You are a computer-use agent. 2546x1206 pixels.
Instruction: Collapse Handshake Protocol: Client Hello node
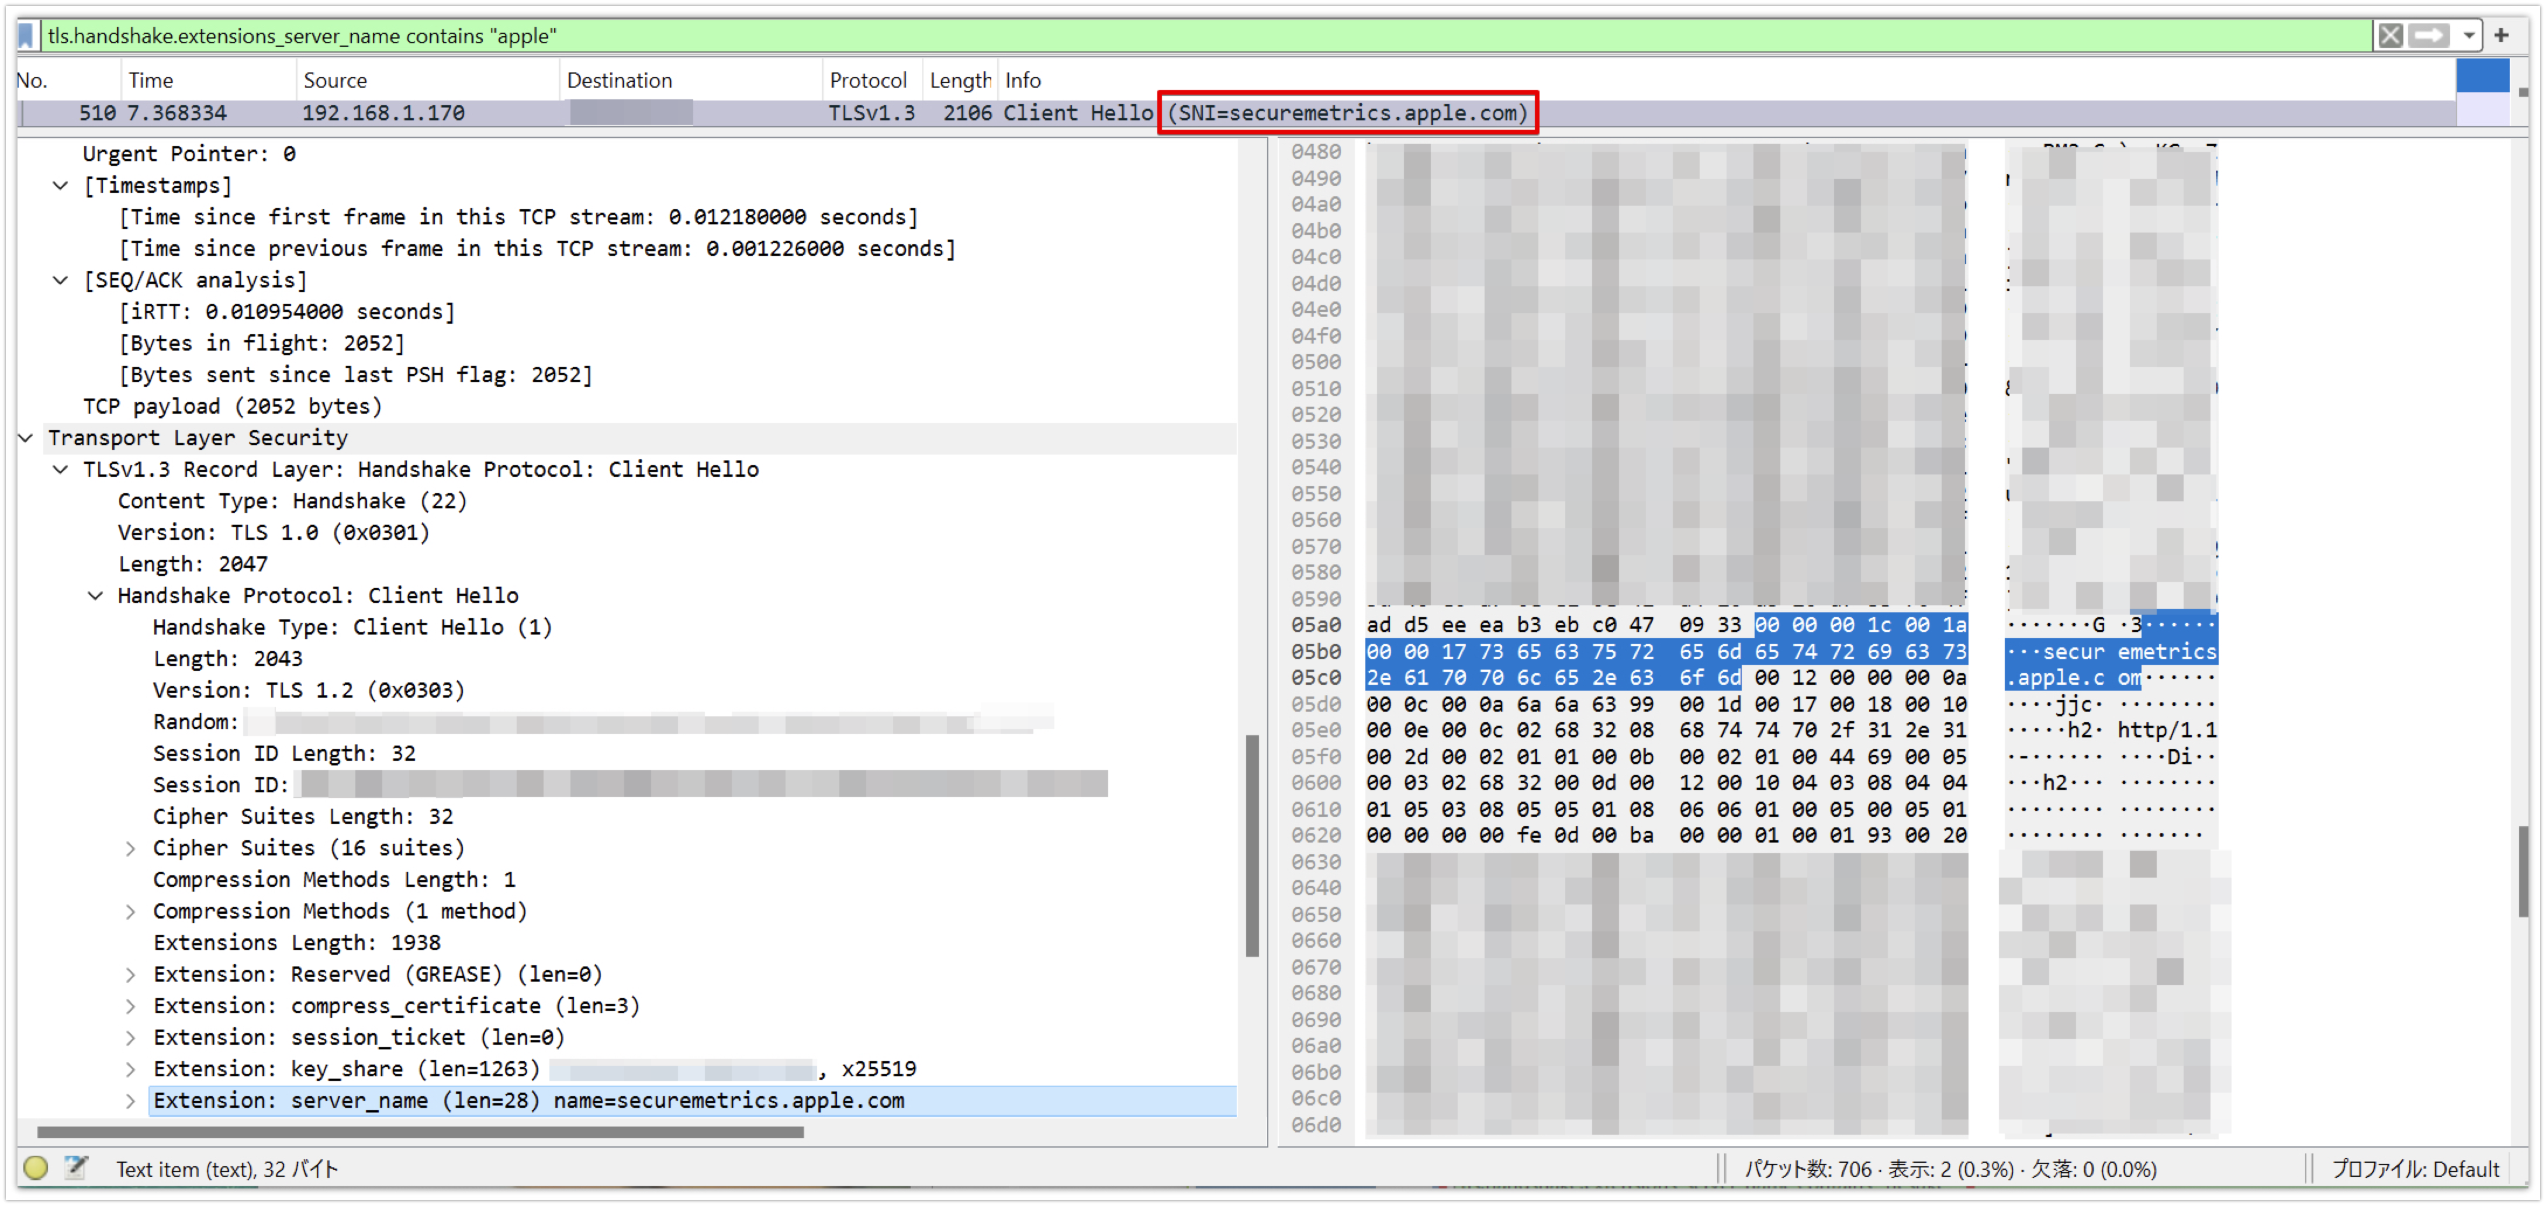95,595
